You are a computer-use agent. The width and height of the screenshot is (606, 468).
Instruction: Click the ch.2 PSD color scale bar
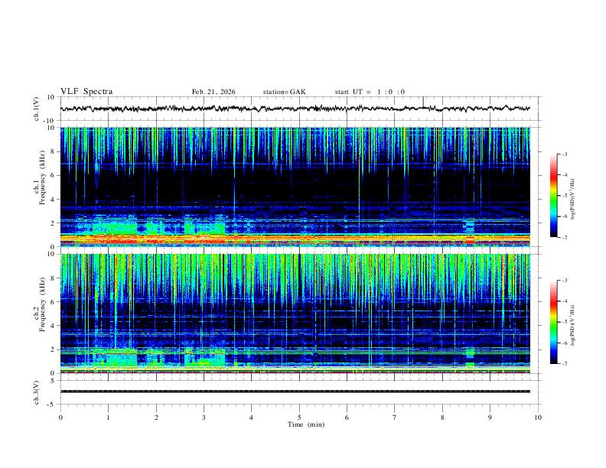tap(554, 322)
